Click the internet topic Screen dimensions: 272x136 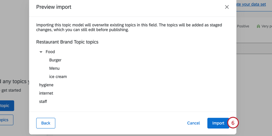[x=46, y=93]
